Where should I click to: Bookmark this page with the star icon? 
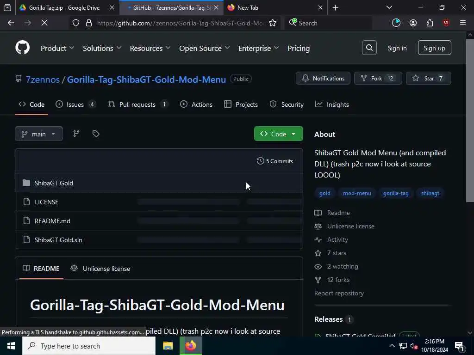coord(272,23)
